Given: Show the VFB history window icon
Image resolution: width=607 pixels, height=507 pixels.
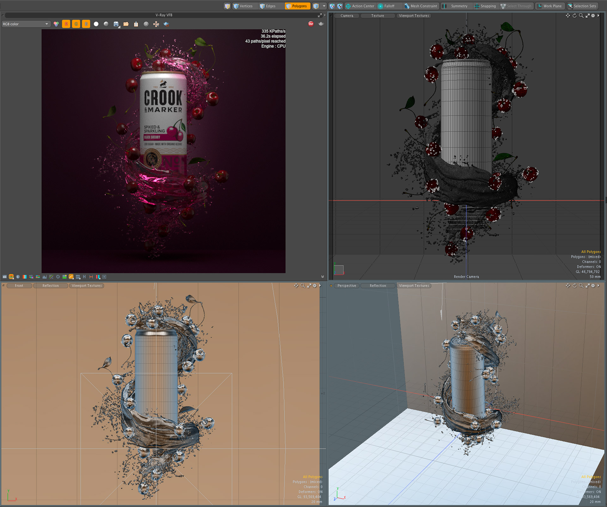Looking at the screenshot, I should [5, 277].
